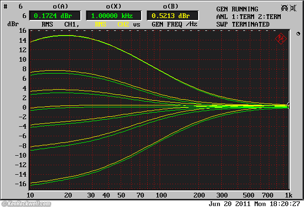304x207 pixels.
Task: Click the yellow CH2 trace label
Action: (123, 24)
